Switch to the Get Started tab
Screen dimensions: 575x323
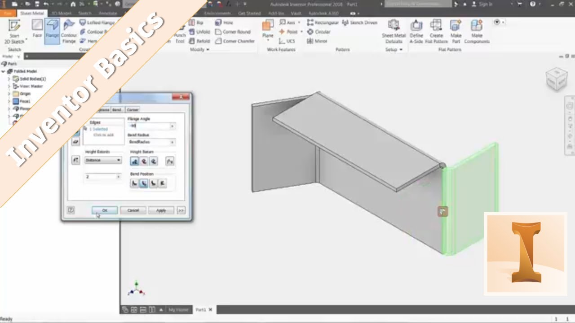pos(249,13)
